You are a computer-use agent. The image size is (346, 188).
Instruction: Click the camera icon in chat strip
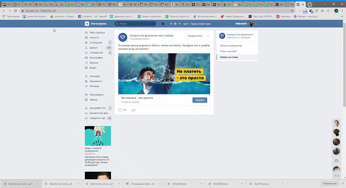point(337,160)
